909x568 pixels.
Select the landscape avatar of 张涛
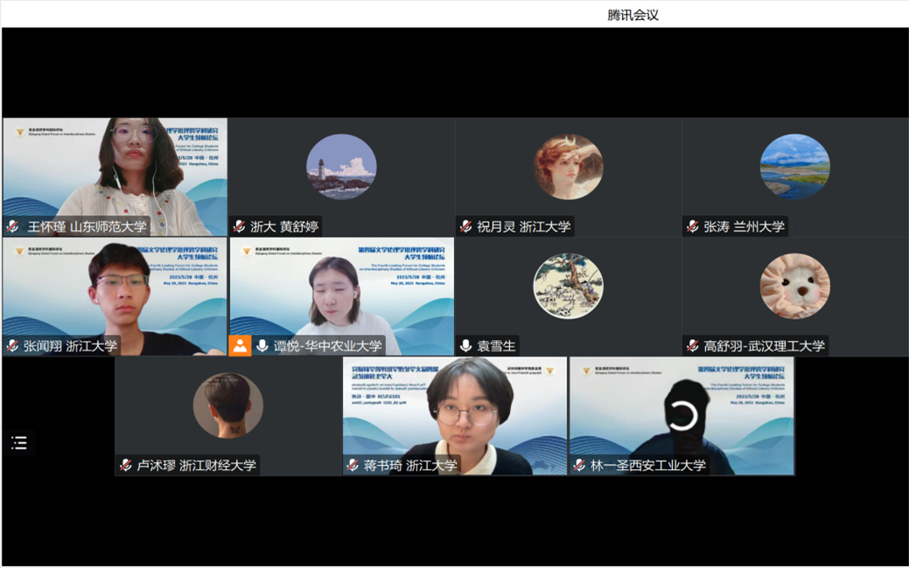794,167
